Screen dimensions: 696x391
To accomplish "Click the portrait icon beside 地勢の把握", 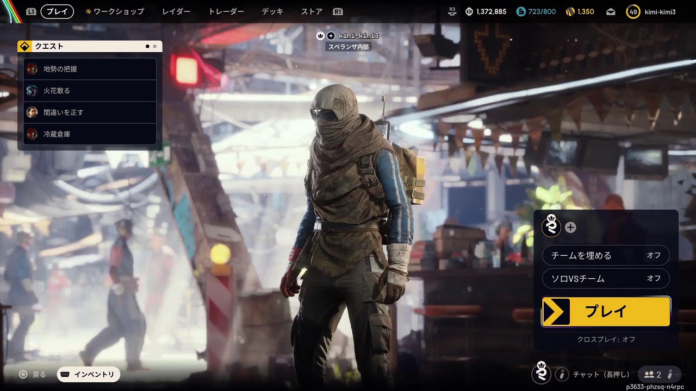I will coord(32,69).
